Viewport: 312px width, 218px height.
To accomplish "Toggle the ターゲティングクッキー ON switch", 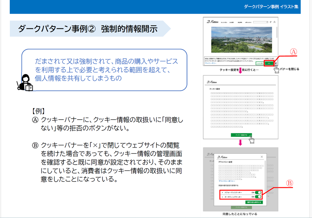I will [258, 197].
